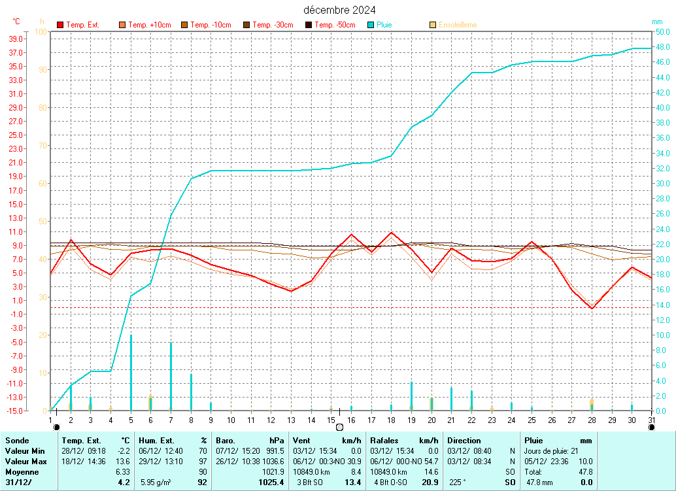Select the Sonde column header
Image resolution: width=676 pixels, height=491 pixels.
pos(16,441)
